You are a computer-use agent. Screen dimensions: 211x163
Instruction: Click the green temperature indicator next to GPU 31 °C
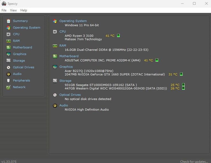181,74
